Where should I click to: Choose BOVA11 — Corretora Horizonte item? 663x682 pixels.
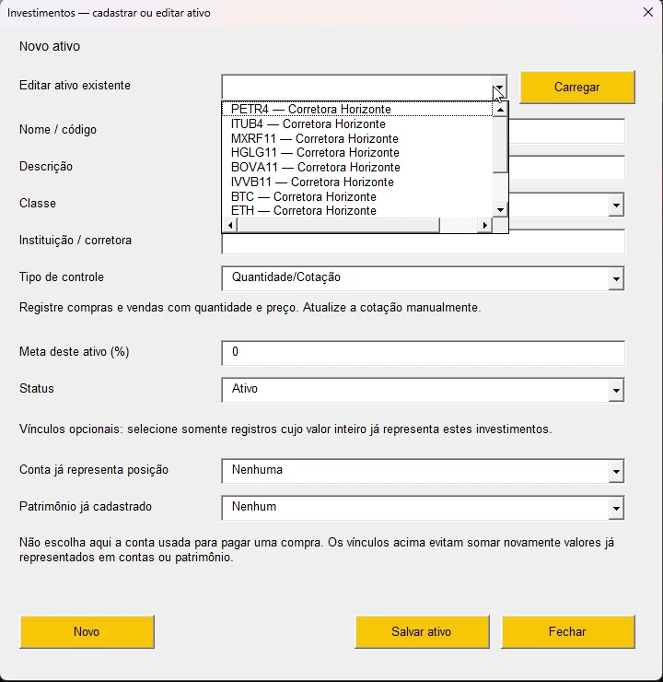[357, 168]
